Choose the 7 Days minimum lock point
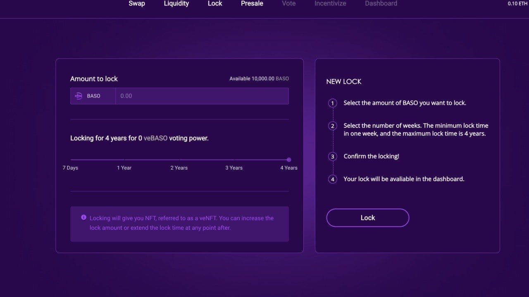The width and height of the screenshot is (529, 297). click(x=71, y=160)
